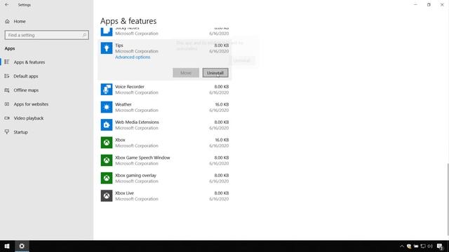The width and height of the screenshot is (449, 252).
Task: Select the Xbox Live entry name
Action: point(125,193)
